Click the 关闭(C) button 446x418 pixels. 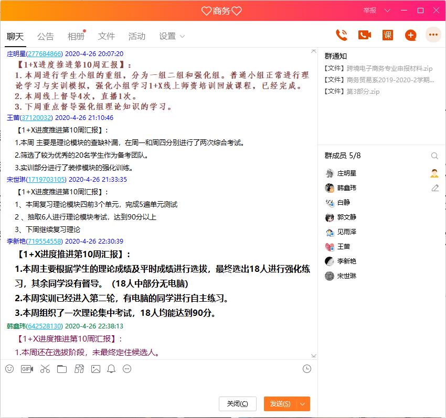pos(237,404)
